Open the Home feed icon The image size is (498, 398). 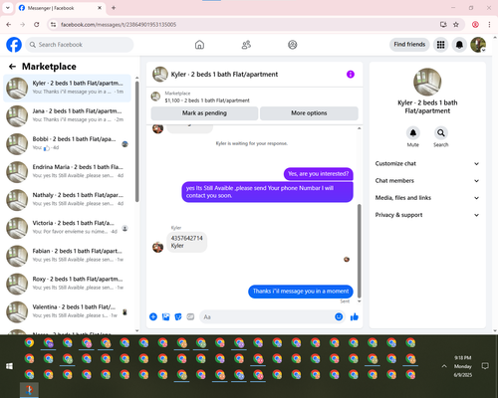(x=199, y=45)
